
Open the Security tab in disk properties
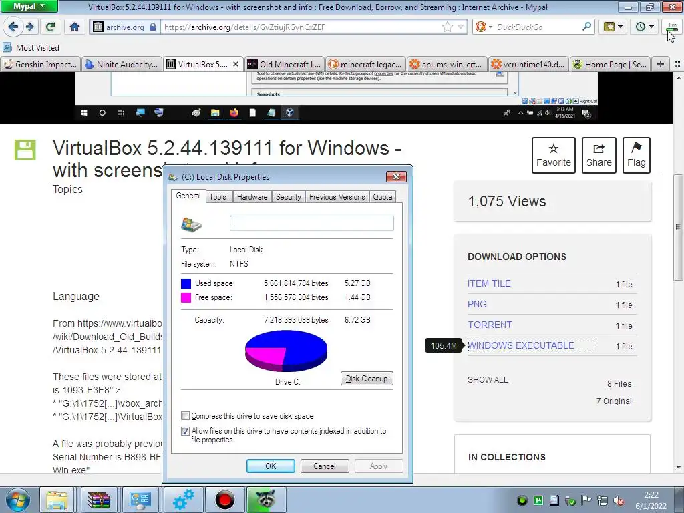click(289, 197)
